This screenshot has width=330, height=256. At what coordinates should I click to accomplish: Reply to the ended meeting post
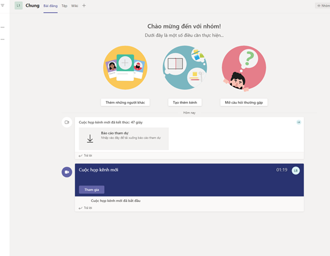click(x=85, y=156)
